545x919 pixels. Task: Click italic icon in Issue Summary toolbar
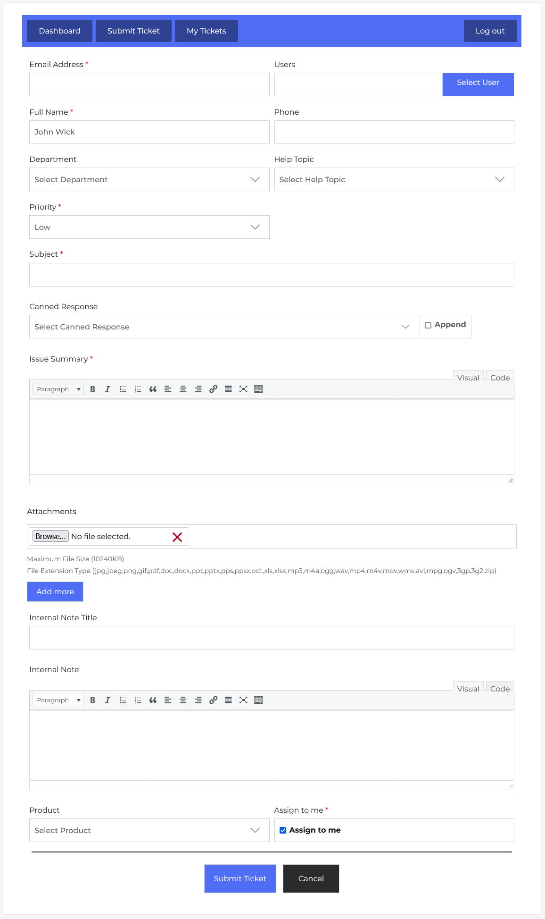click(x=107, y=389)
